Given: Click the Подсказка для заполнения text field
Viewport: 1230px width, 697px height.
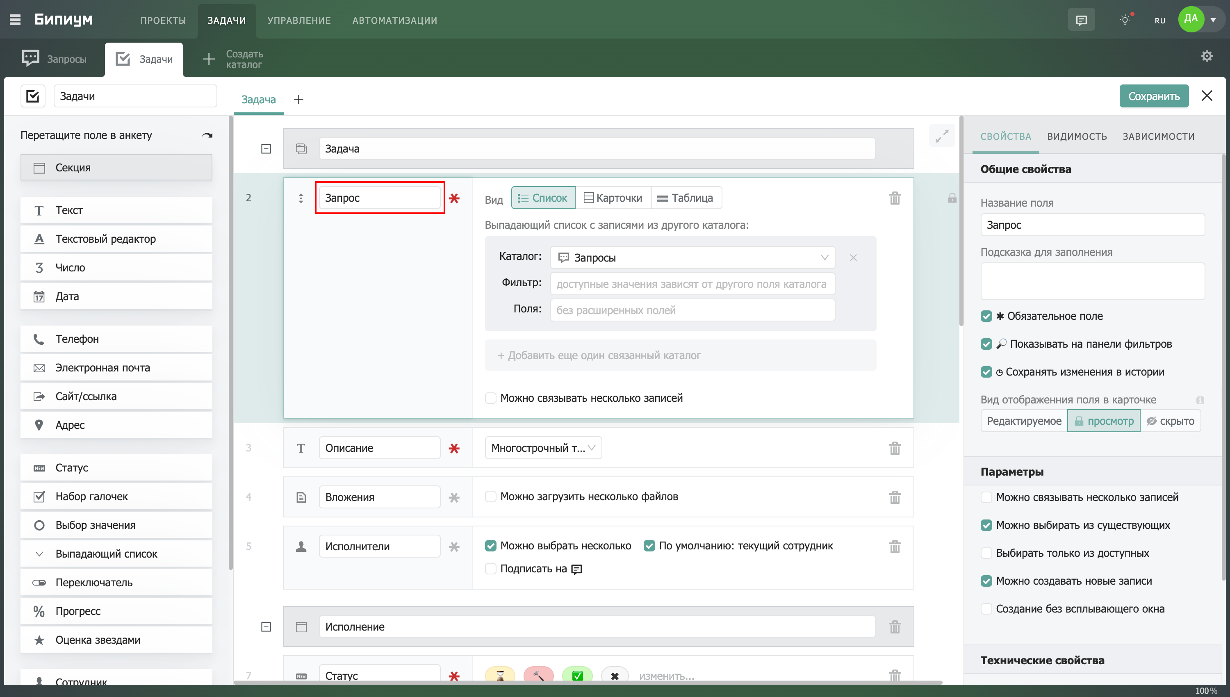Looking at the screenshot, I should (x=1092, y=281).
